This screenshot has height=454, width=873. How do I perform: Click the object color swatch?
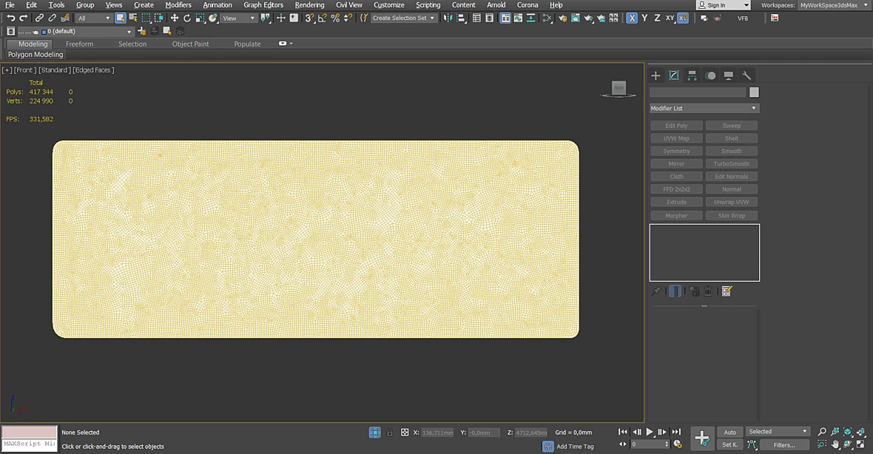coord(754,92)
